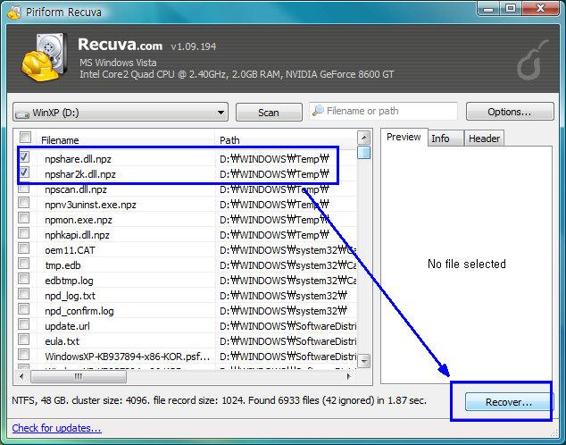Viewport: 566px width, 445px height.
Task: Click the horizontal scrollbar left arrow
Action: point(21,376)
